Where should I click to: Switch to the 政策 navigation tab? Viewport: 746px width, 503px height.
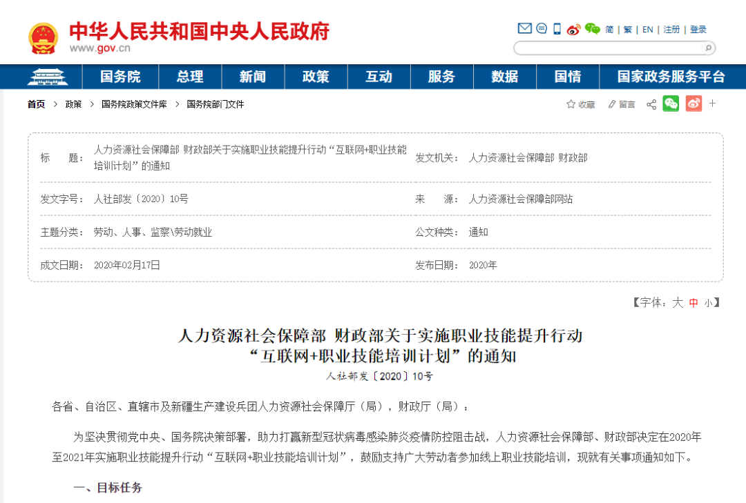pyautogui.click(x=316, y=77)
